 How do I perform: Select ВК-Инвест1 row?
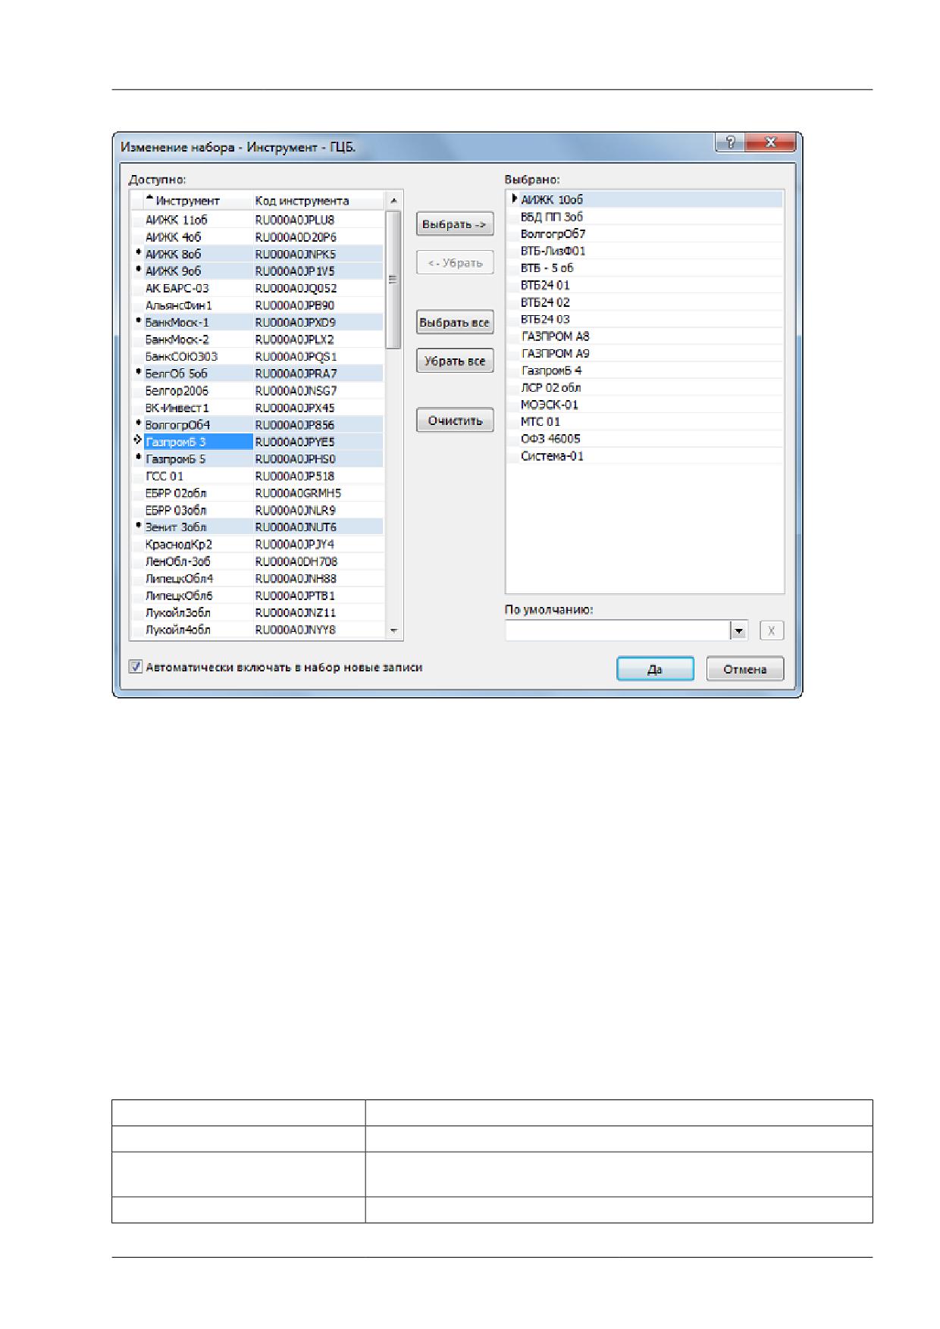257,408
